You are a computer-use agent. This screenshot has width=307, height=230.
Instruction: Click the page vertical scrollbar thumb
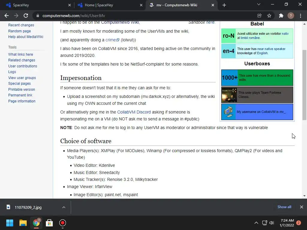(304, 85)
